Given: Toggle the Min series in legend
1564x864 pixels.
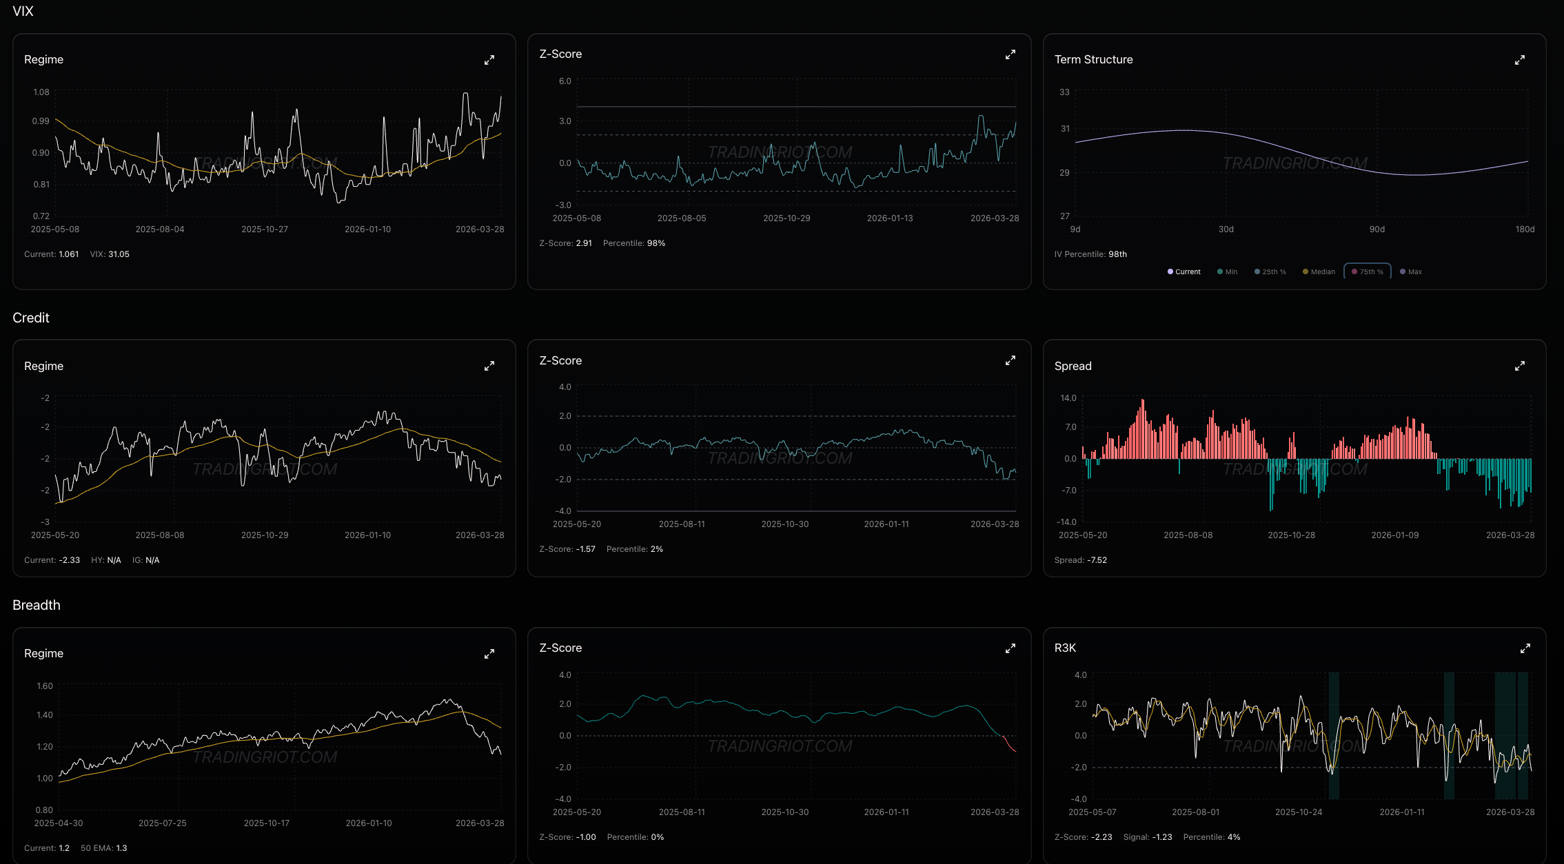Looking at the screenshot, I should coord(1230,271).
